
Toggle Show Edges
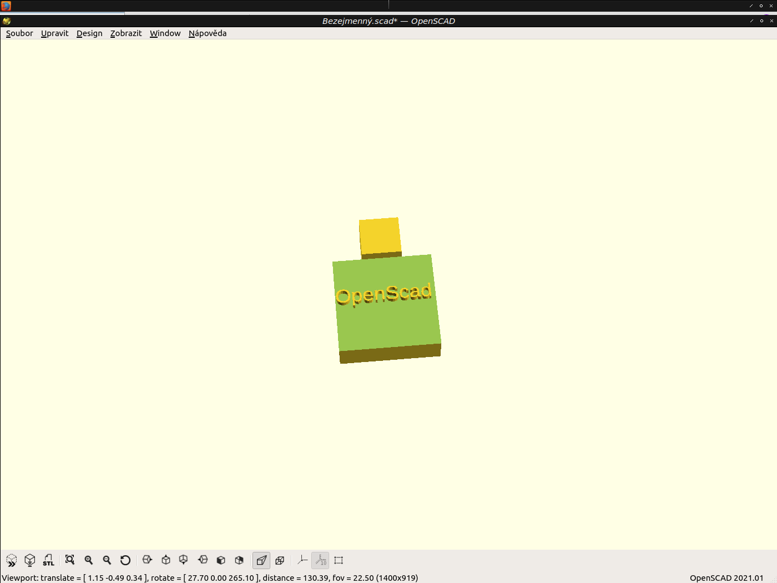(x=339, y=560)
